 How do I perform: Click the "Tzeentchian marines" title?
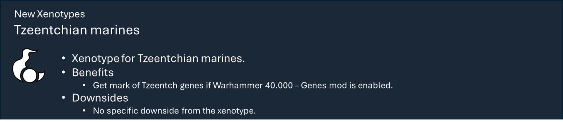point(77,30)
